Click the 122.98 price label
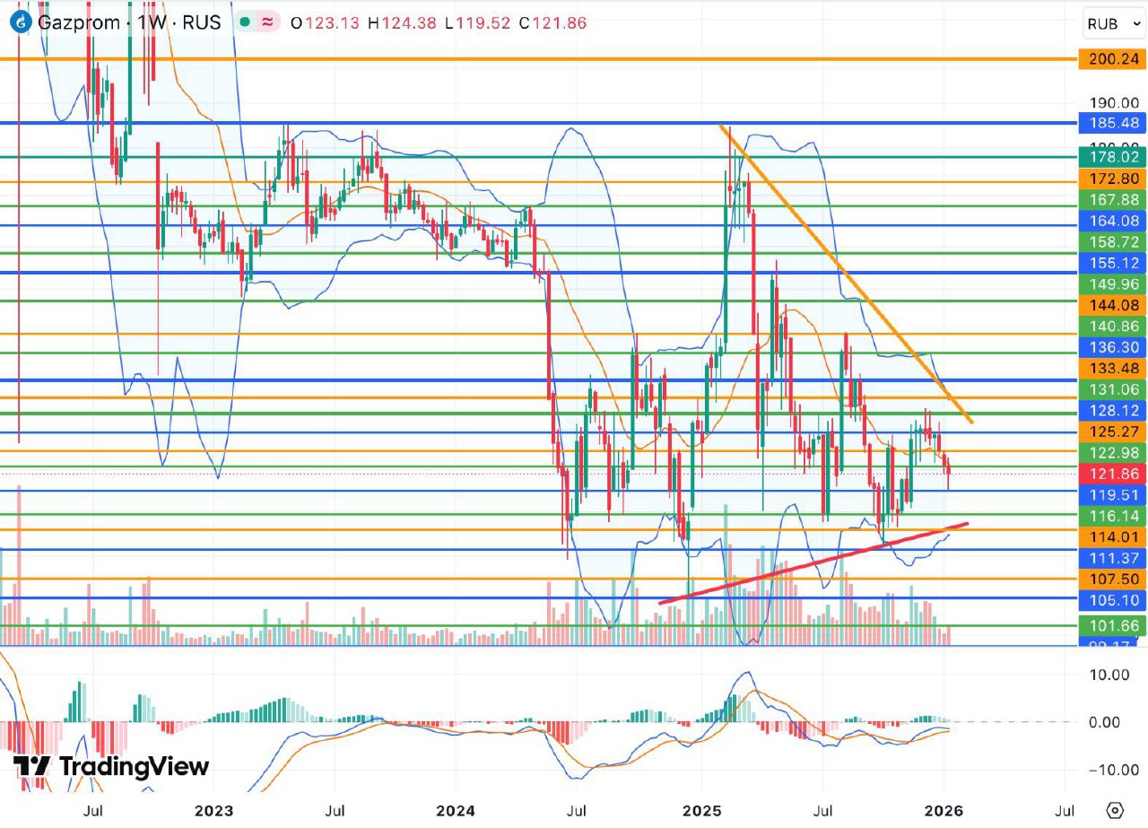 click(x=1110, y=452)
